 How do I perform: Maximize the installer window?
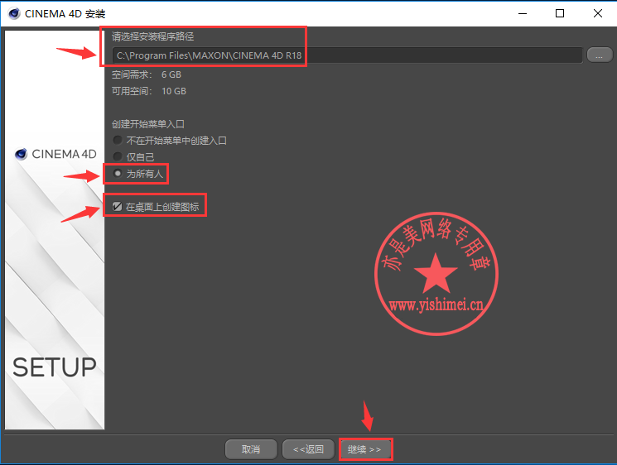[560, 13]
